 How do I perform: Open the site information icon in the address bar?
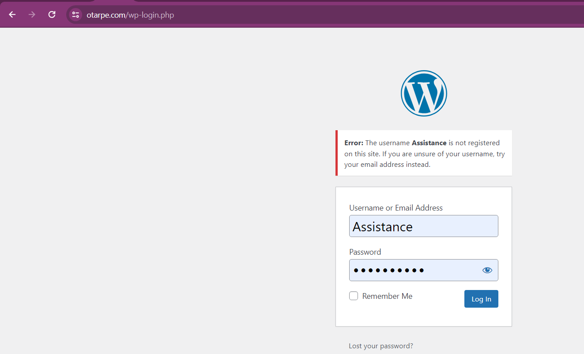(75, 15)
